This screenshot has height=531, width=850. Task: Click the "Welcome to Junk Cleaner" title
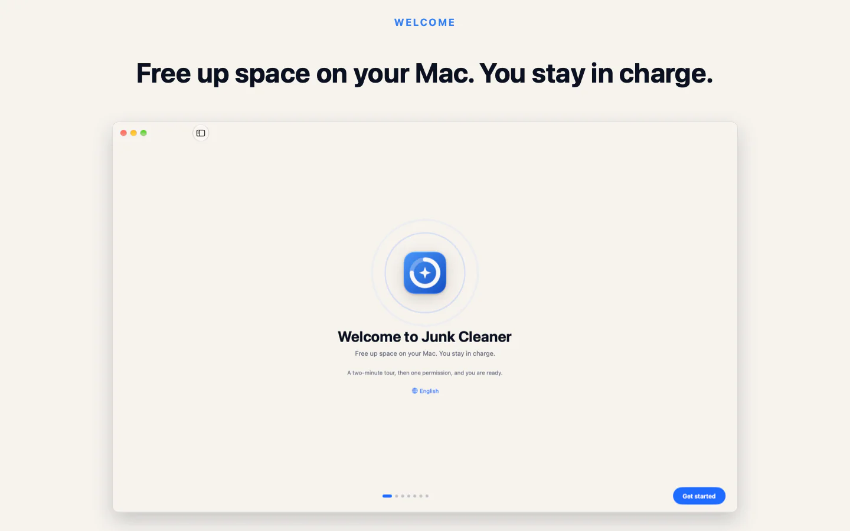(425, 337)
